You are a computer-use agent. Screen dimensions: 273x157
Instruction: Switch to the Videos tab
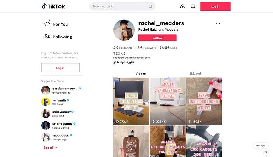(141, 74)
